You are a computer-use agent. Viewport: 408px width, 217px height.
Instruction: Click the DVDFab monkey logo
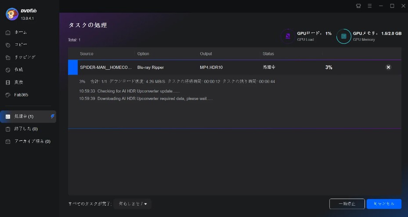pos(12,14)
